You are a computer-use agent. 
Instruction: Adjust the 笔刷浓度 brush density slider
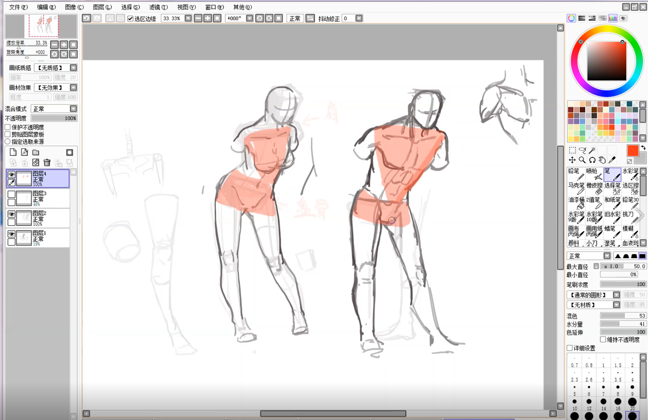point(623,284)
